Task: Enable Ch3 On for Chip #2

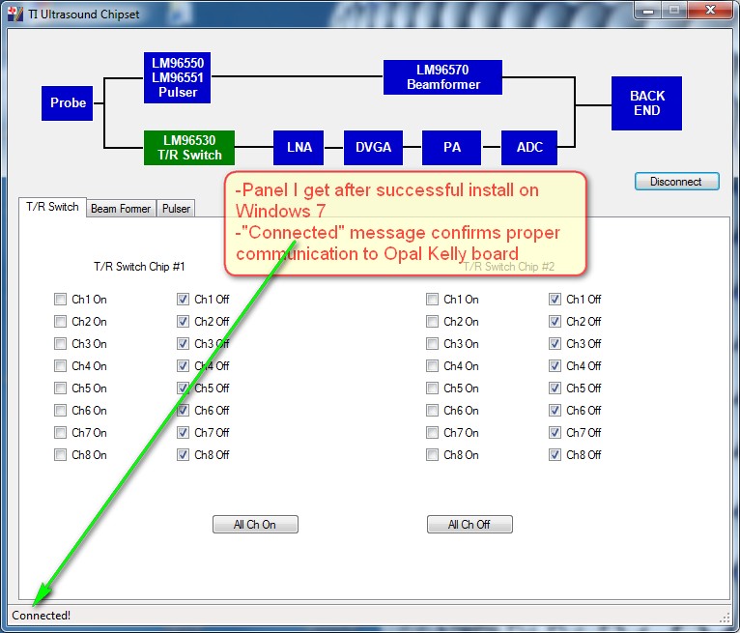Action: (432, 344)
